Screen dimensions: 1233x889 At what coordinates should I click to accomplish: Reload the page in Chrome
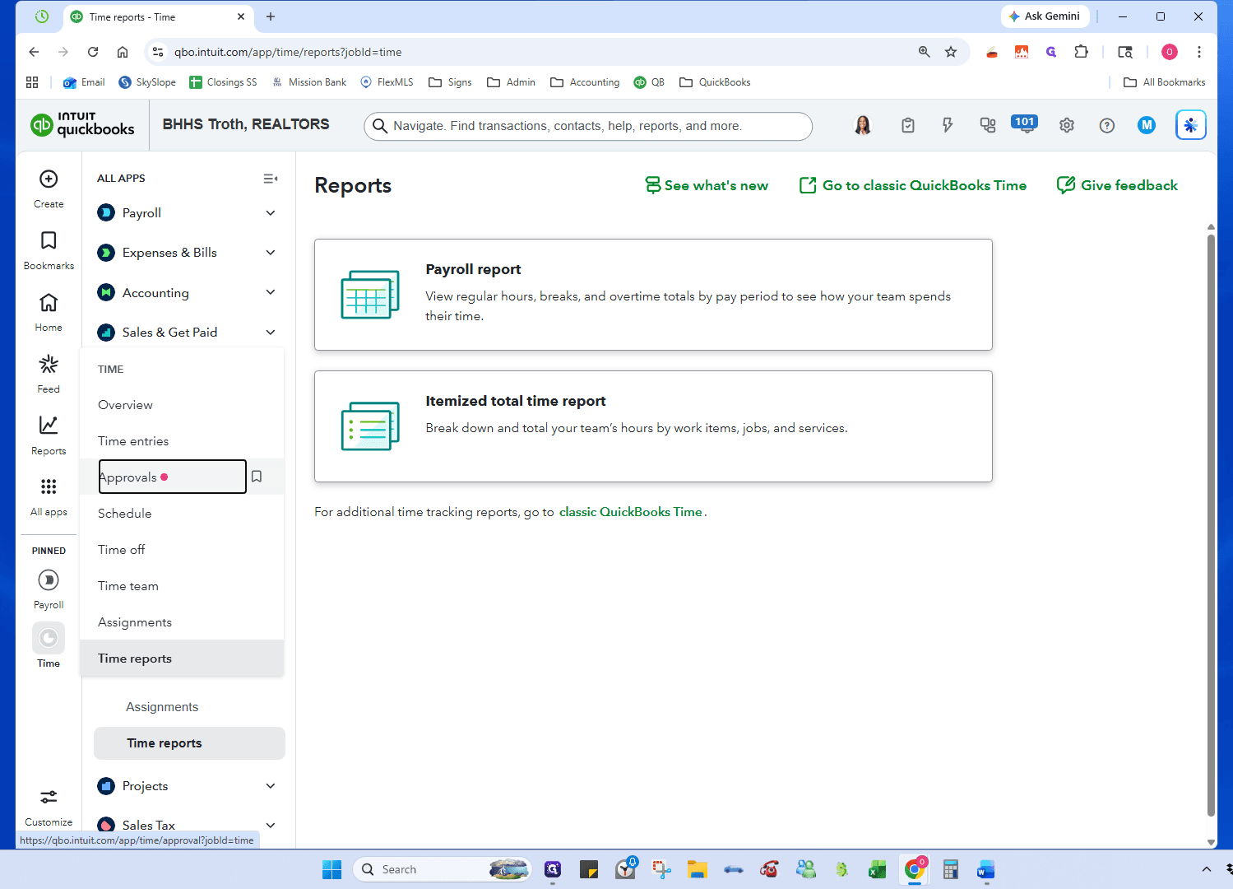(93, 52)
